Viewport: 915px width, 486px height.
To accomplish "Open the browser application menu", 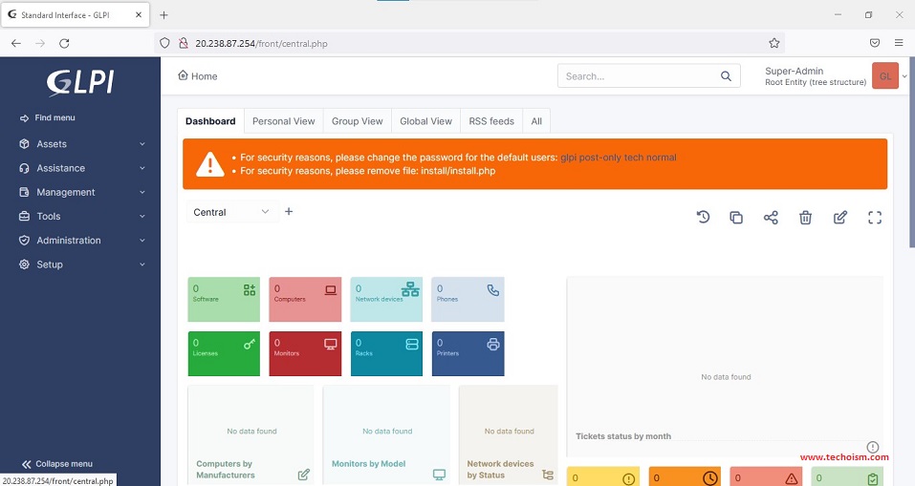I will click(899, 43).
